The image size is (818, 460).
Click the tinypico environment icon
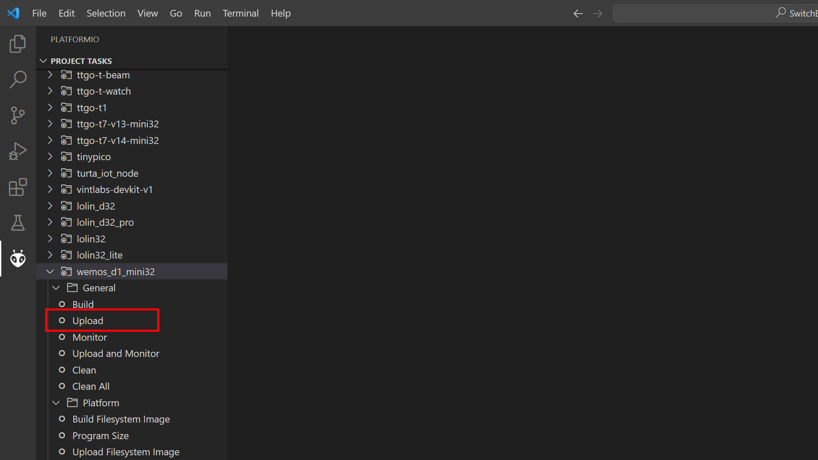pos(66,157)
